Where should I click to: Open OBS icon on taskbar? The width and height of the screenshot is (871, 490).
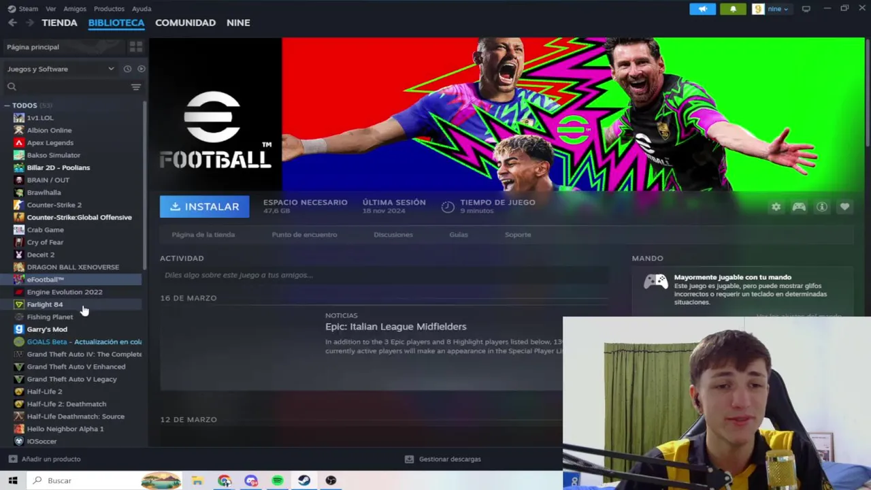point(331,480)
